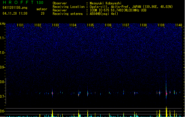Image resolution: width=185 pixels, height=117 pixels.
Task: Click the 0.6 kHz axis label
Action: pyautogui.click(x=3, y=111)
